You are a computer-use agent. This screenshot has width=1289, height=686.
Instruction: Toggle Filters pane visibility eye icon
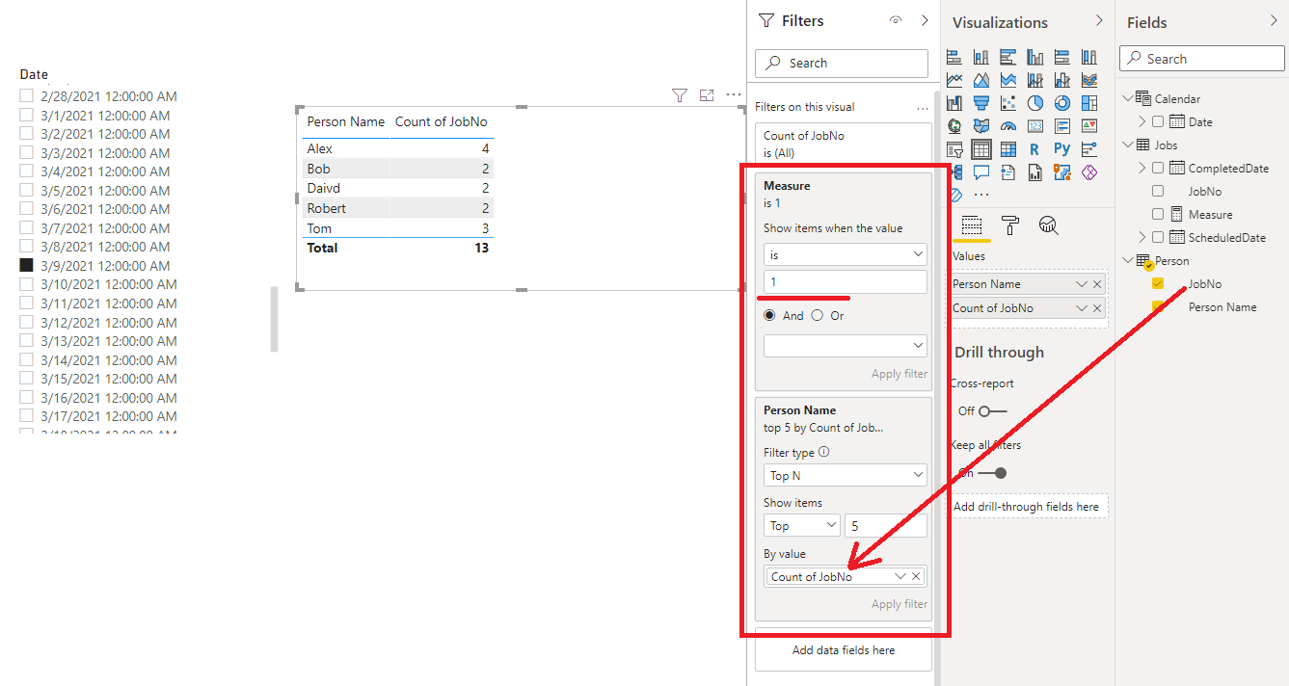[896, 20]
